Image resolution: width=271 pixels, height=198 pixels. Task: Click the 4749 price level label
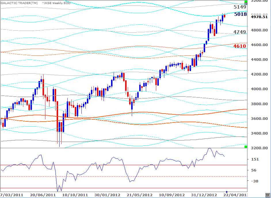click(x=240, y=32)
